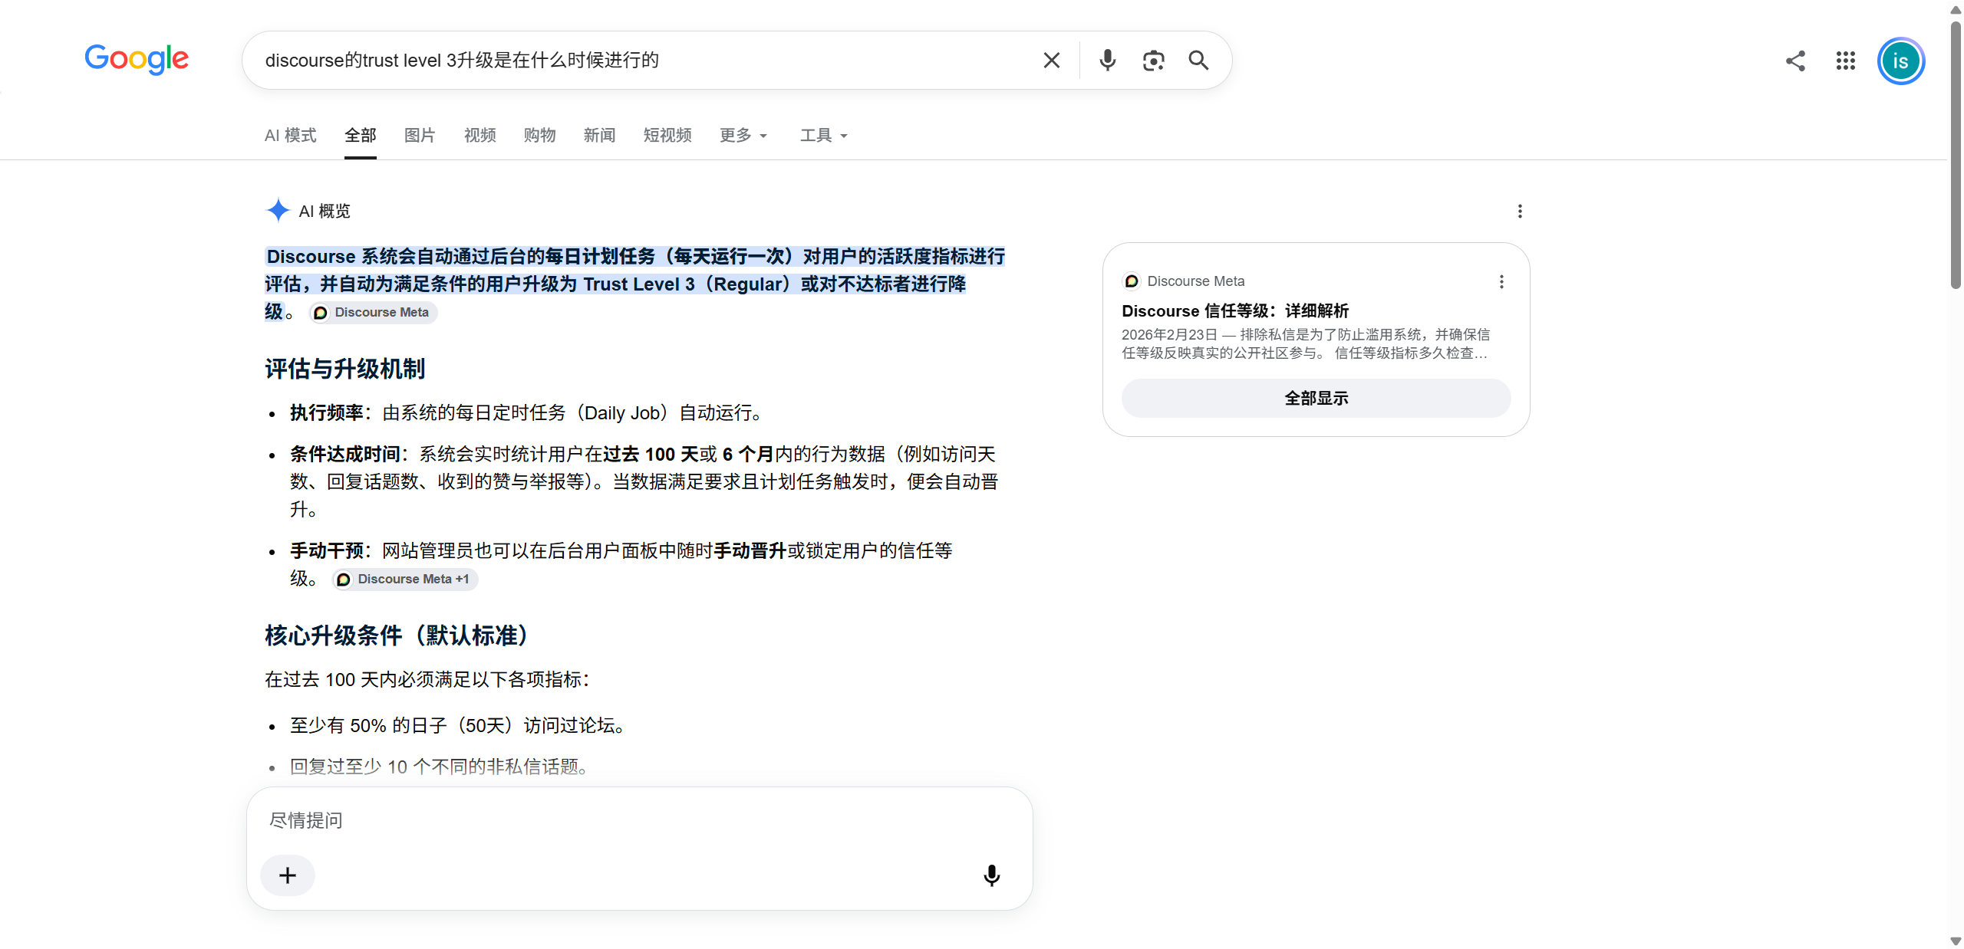Submit search with magnifier icon

tap(1198, 61)
